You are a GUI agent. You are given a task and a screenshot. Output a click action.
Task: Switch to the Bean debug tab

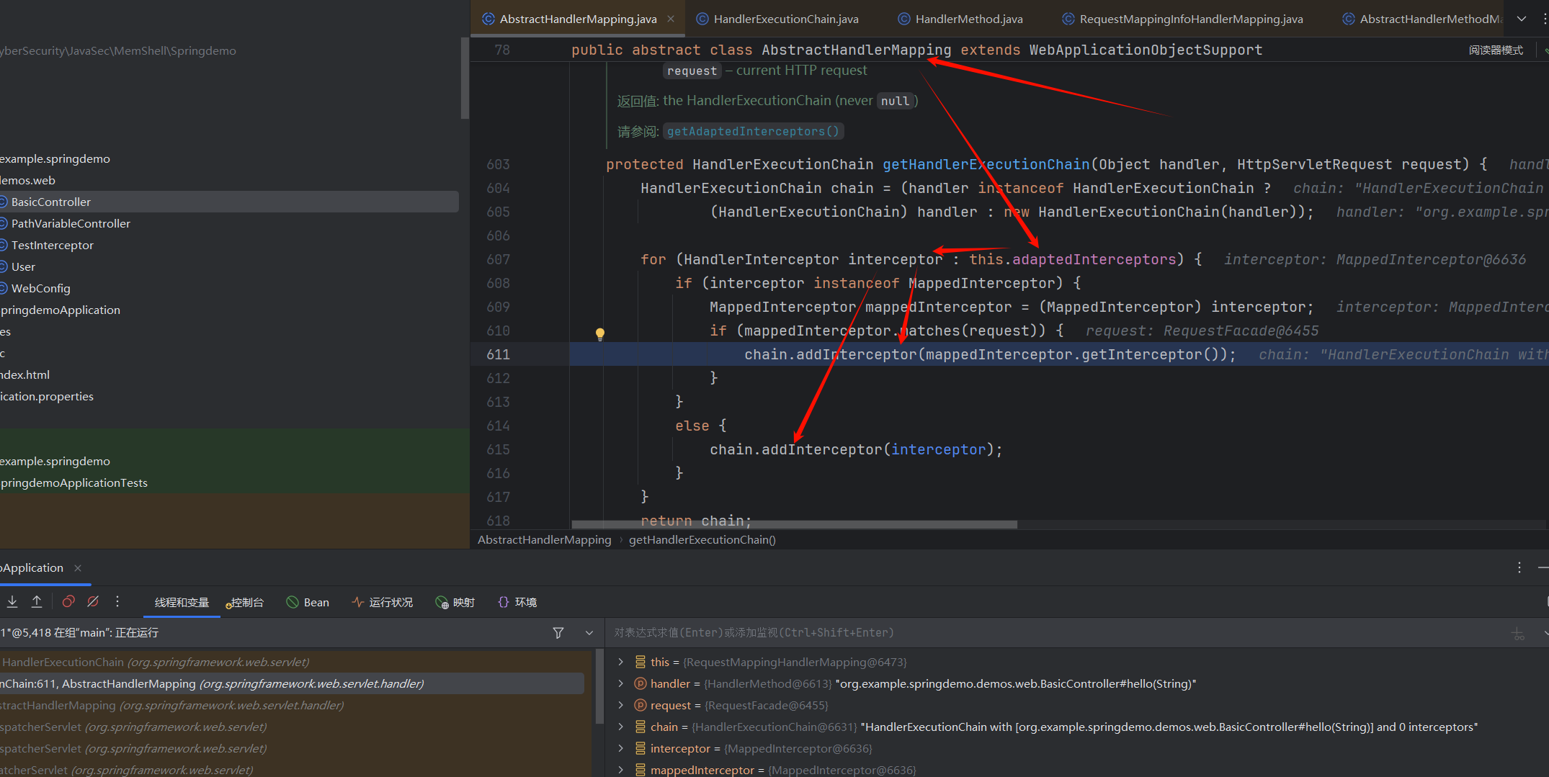click(308, 602)
